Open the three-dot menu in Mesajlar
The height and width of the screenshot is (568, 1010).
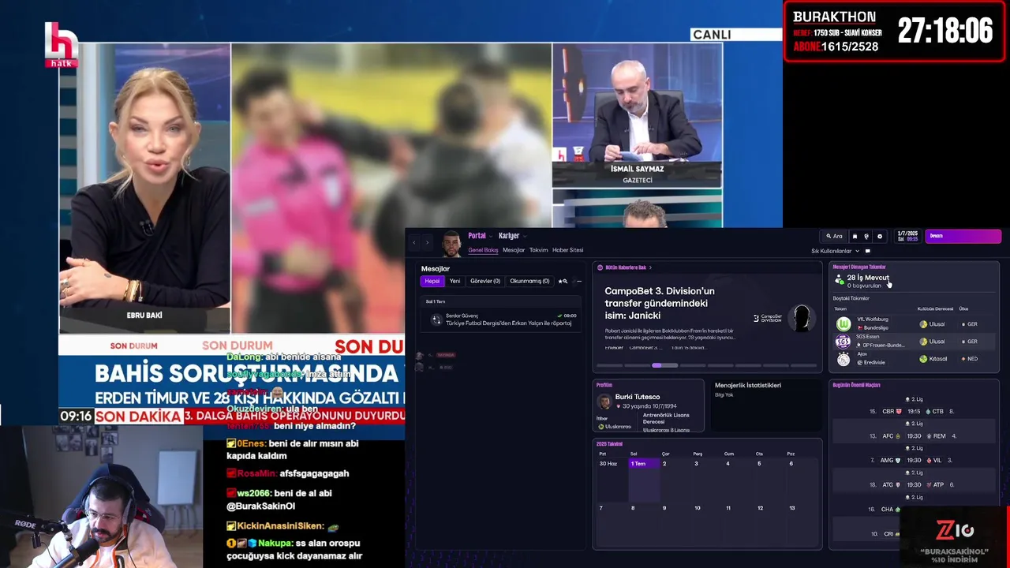tap(578, 281)
